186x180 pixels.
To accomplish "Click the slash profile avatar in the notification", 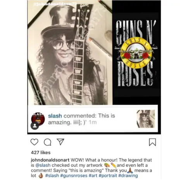I will 38,119.
